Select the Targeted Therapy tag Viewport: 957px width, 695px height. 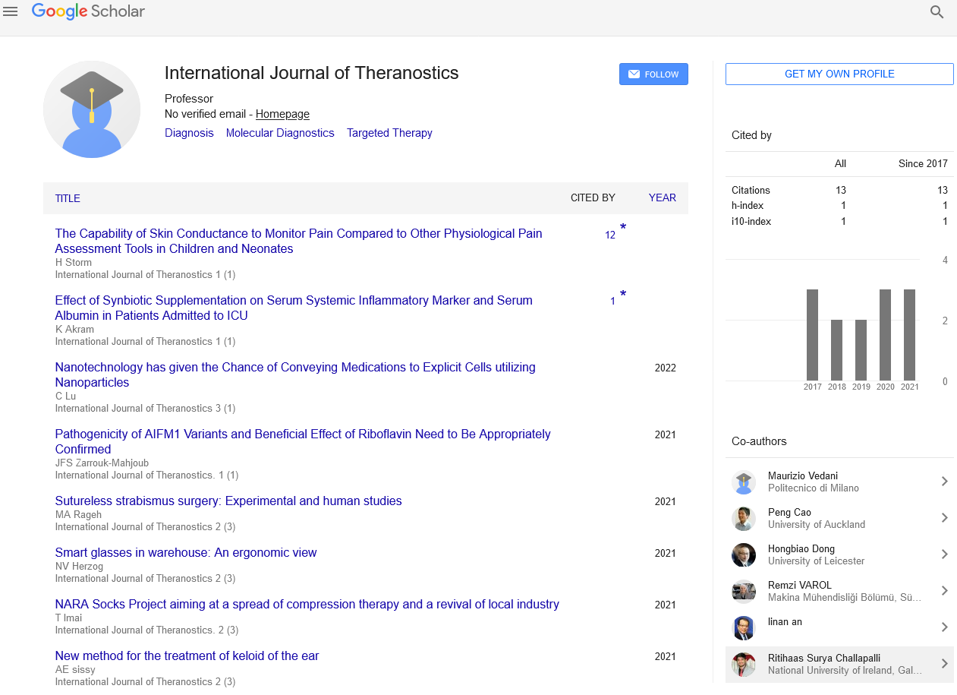[x=389, y=133]
